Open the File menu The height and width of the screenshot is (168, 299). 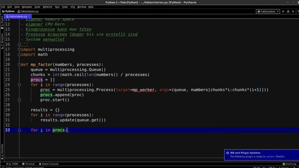tap(3, 7)
